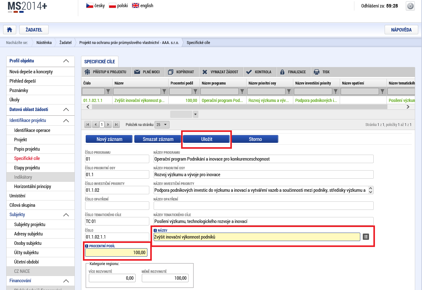Open Nová depeše a koncepty

tap(41, 72)
